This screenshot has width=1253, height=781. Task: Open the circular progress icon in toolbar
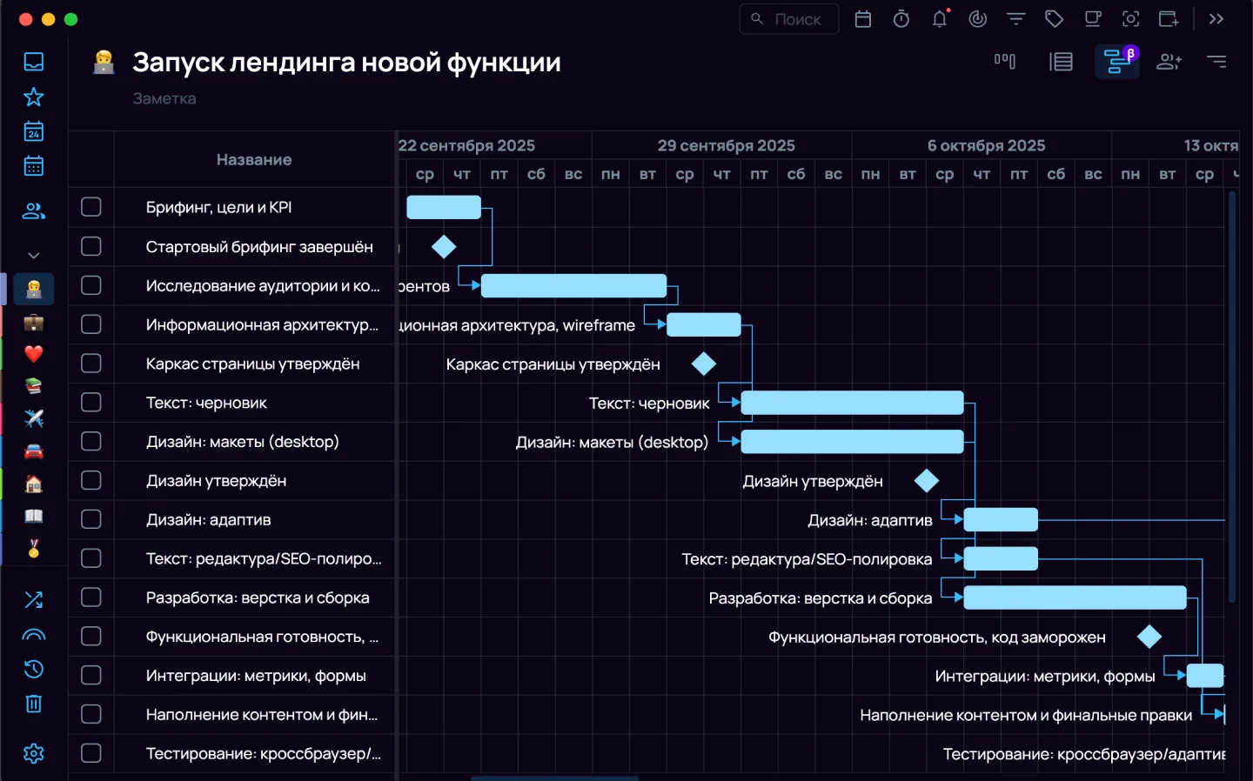(978, 19)
